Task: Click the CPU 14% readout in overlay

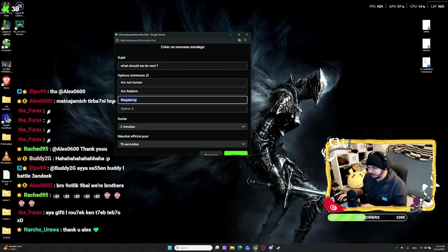Action: click(418, 6)
